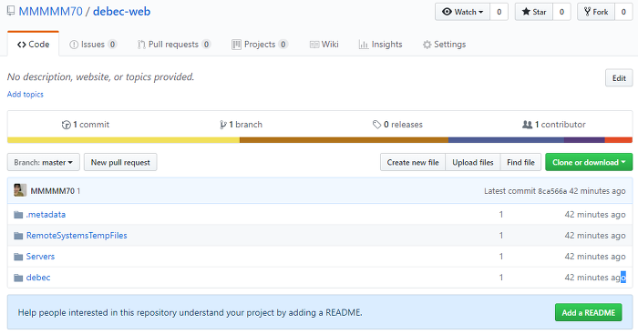View the 1 branch list
The width and height of the screenshot is (638, 334).
[x=242, y=125]
